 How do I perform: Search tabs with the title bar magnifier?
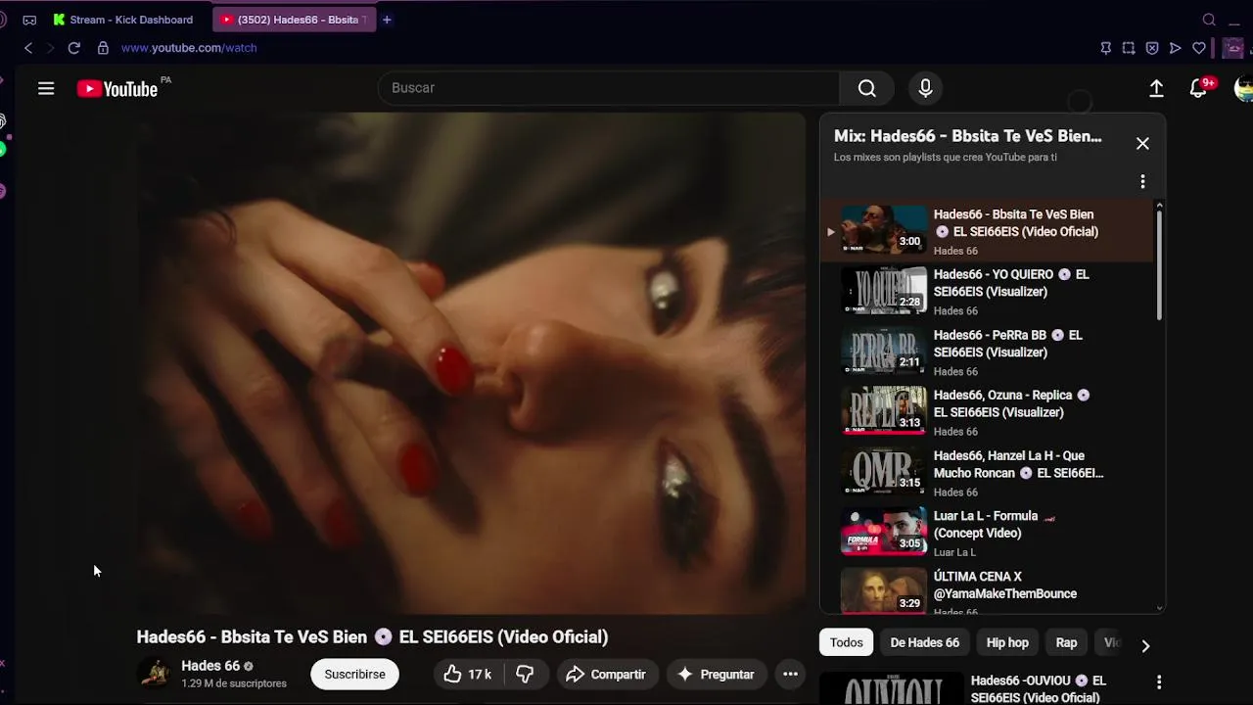tap(1209, 20)
